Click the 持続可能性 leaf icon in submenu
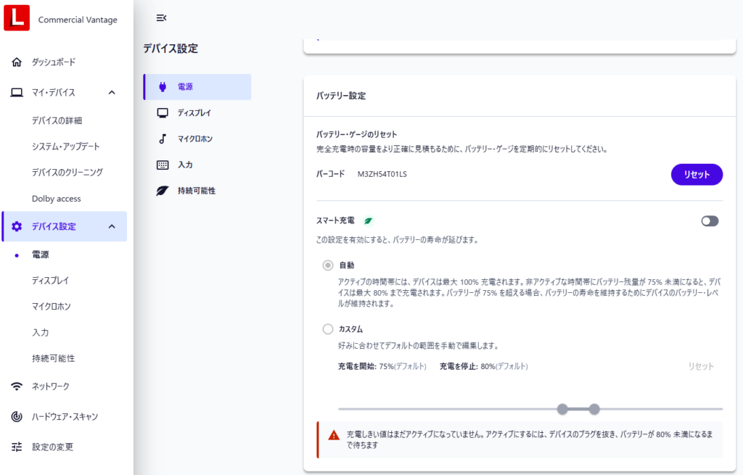The height and width of the screenshot is (475, 743). click(163, 191)
